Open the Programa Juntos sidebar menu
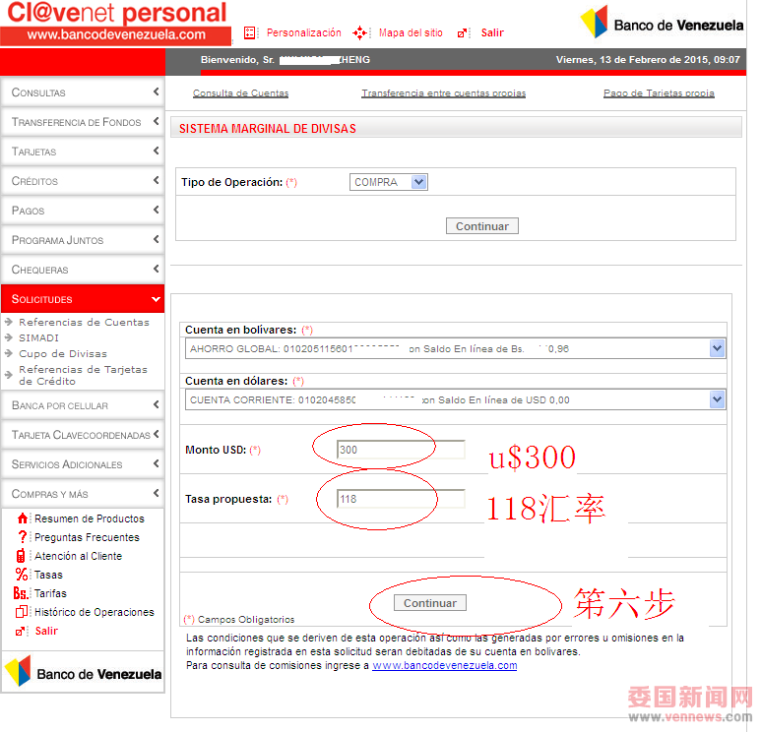The height and width of the screenshot is (732, 761). (83, 240)
